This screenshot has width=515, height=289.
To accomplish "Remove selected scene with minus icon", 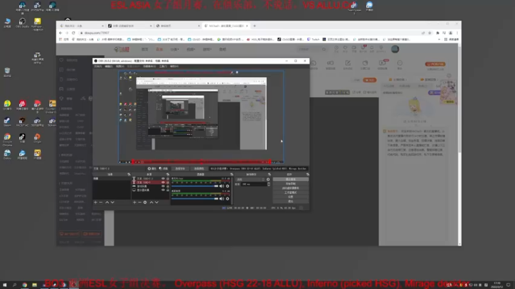I will [101, 202].
